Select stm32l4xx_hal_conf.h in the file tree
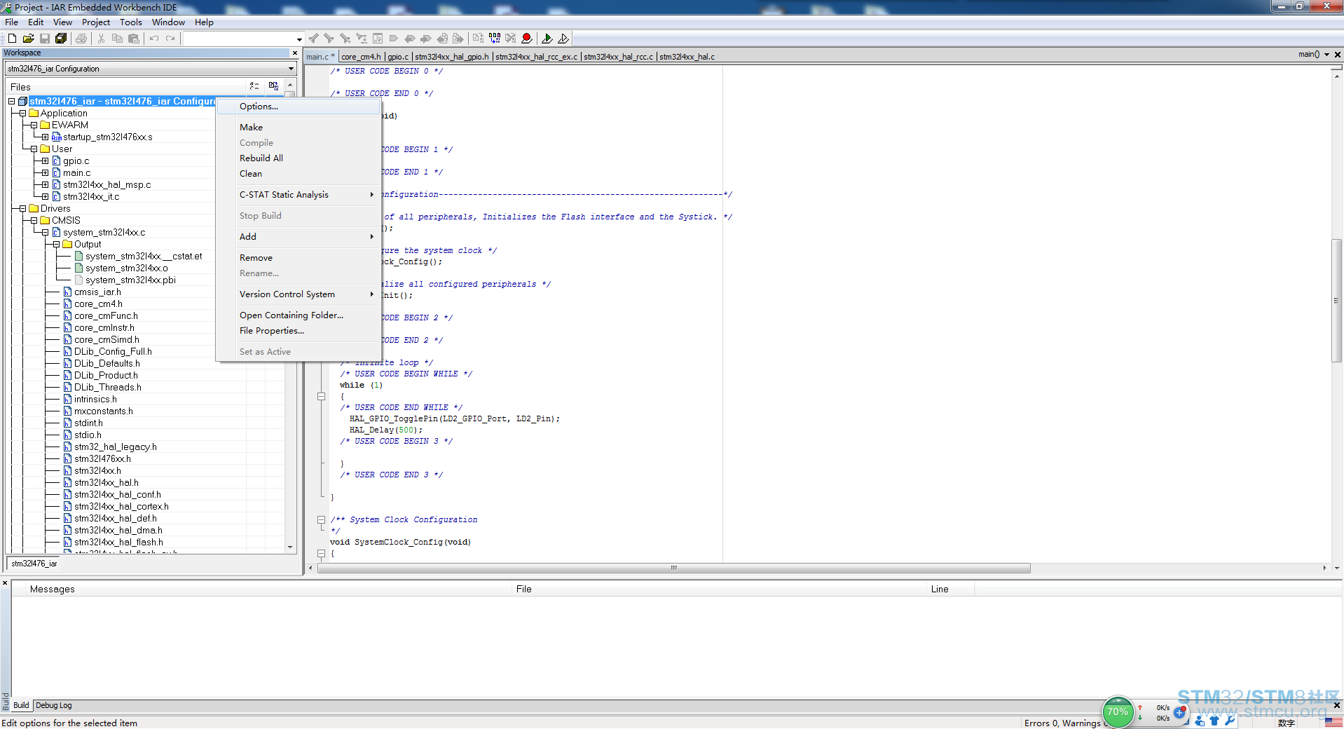The width and height of the screenshot is (1344, 729). (118, 495)
